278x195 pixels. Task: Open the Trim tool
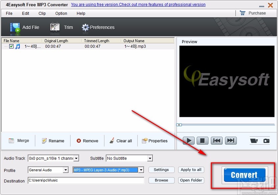pos(54,27)
